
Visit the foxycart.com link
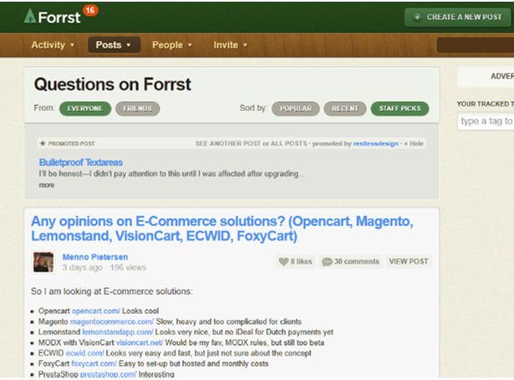point(94,363)
